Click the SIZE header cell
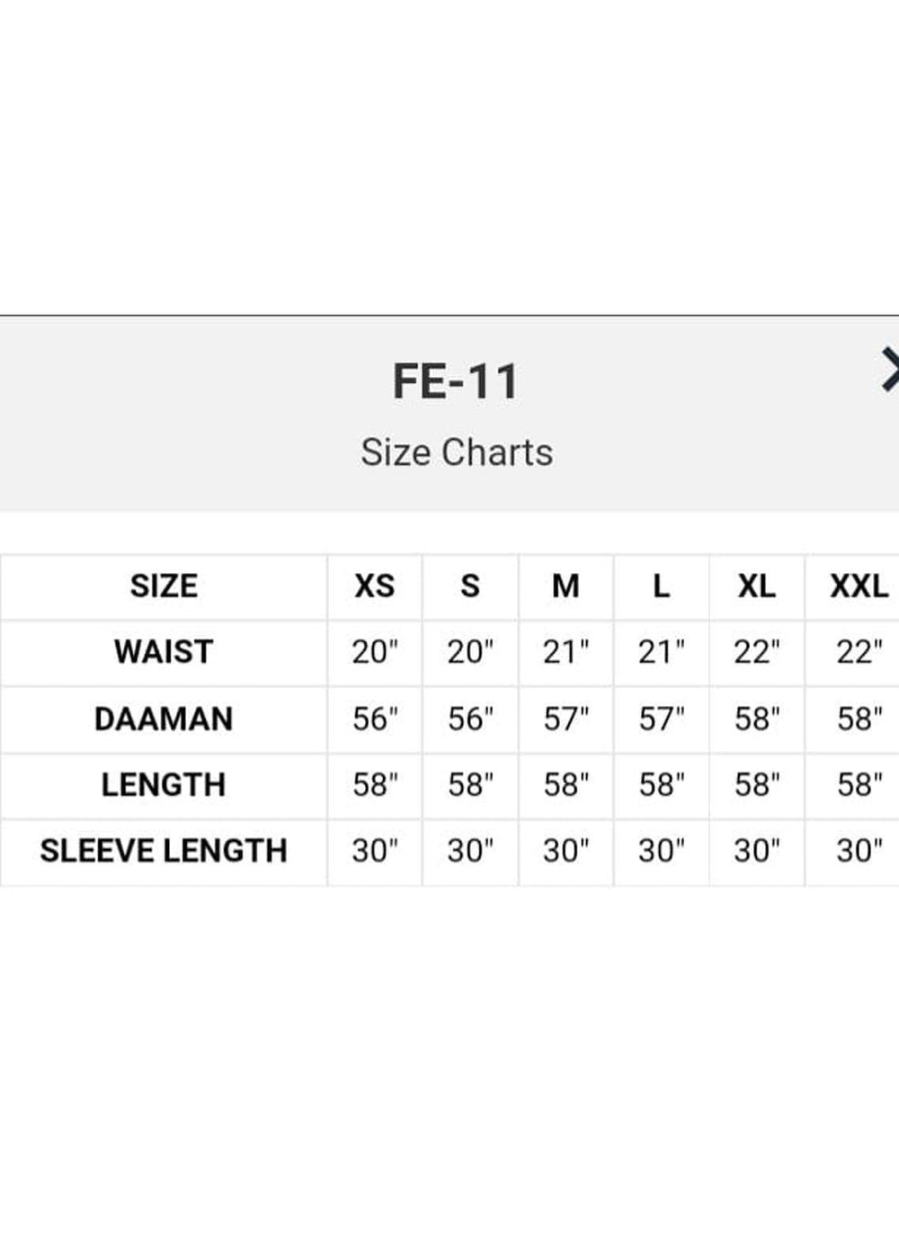Image resolution: width=899 pixels, height=1252 pixels. (x=164, y=586)
